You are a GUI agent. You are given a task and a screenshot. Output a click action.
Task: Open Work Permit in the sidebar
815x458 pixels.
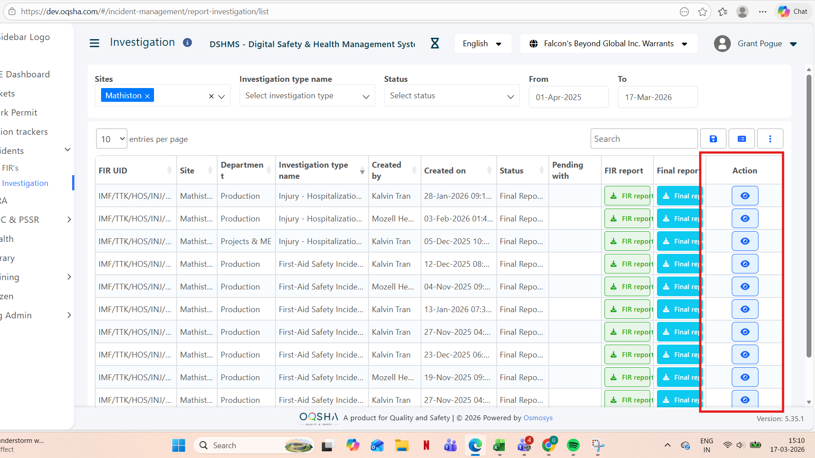[x=19, y=112]
